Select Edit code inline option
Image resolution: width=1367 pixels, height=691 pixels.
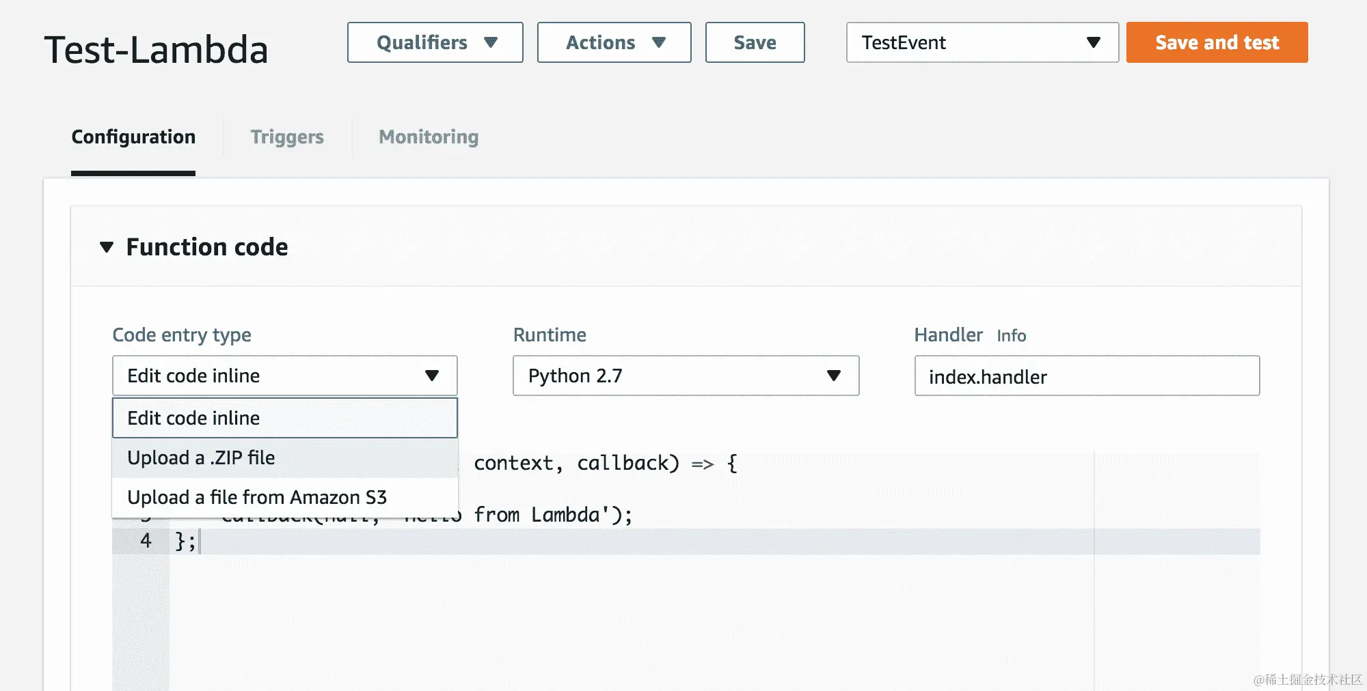[284, 418]
